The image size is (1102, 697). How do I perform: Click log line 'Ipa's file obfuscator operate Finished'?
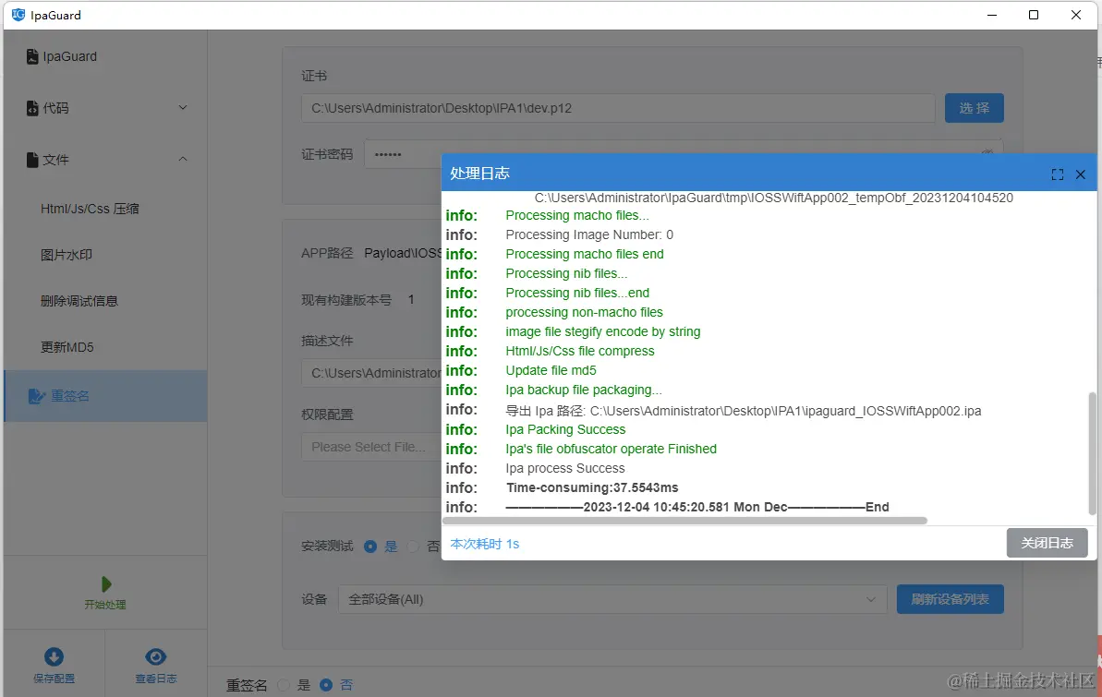(612, 449)
